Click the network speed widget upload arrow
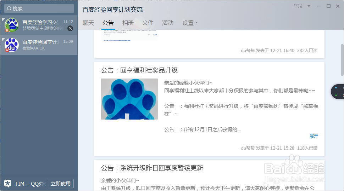 tap(336, 88)
